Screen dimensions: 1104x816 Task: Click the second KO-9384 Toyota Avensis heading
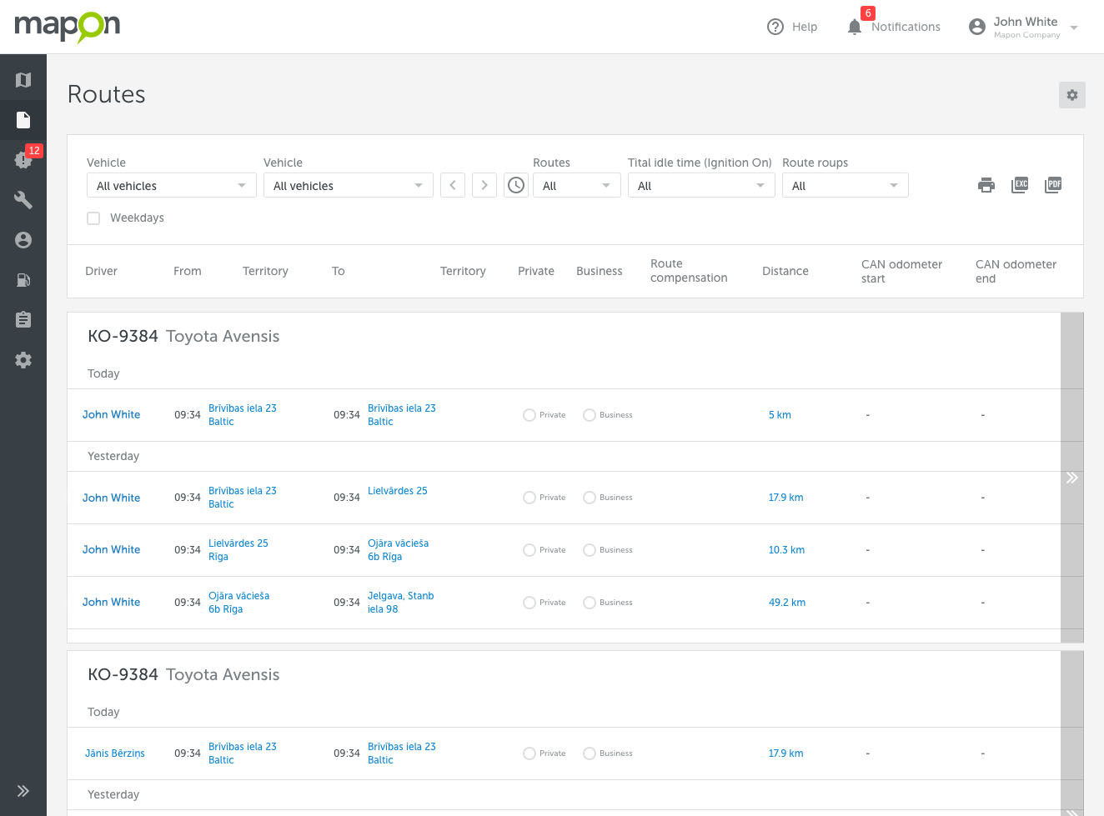click(x=183, y=675)
